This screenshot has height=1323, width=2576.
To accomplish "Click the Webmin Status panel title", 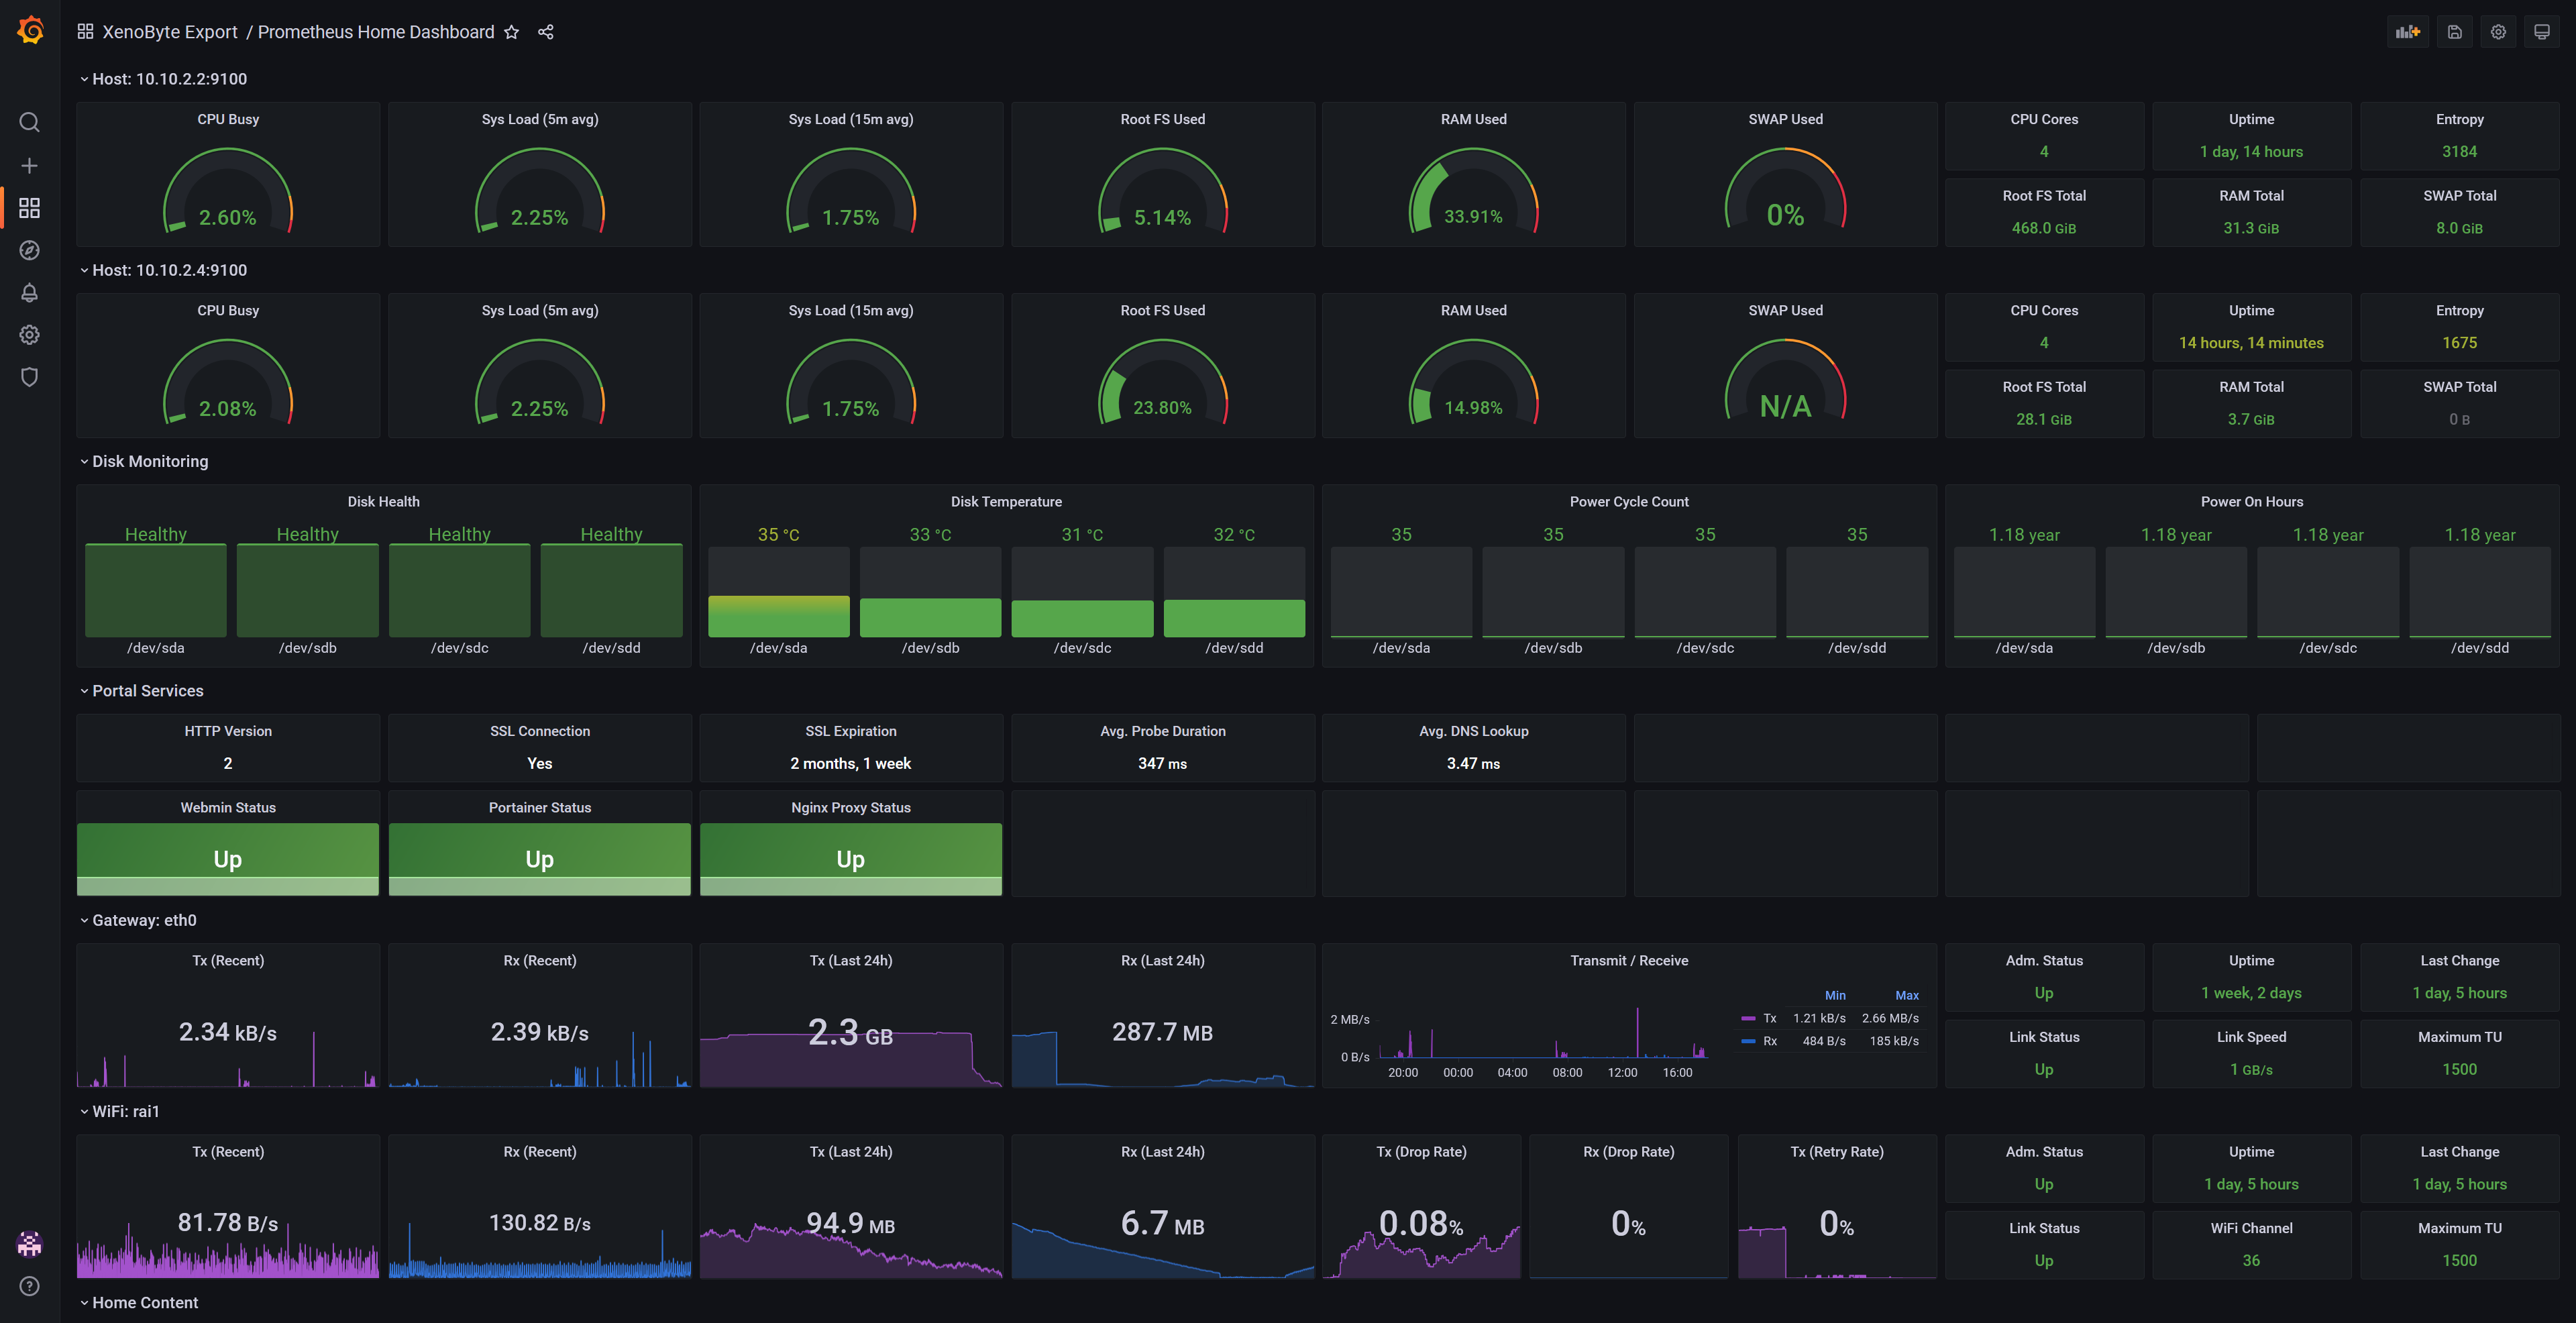I will click(228, 807).
